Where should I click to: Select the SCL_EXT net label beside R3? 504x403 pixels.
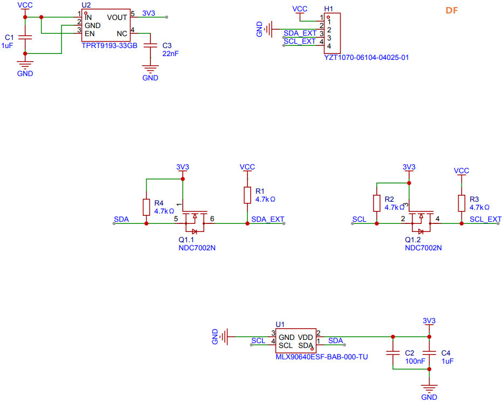coord(485,219)
